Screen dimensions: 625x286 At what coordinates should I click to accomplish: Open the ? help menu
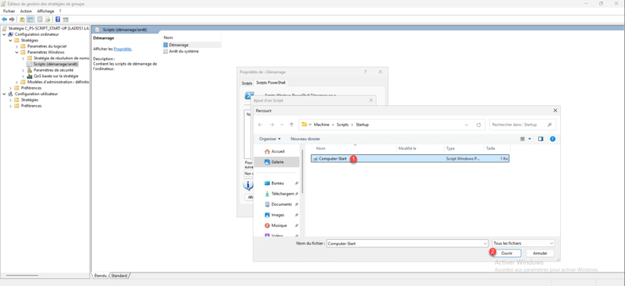pyautogui.click(x=60, y=11)
